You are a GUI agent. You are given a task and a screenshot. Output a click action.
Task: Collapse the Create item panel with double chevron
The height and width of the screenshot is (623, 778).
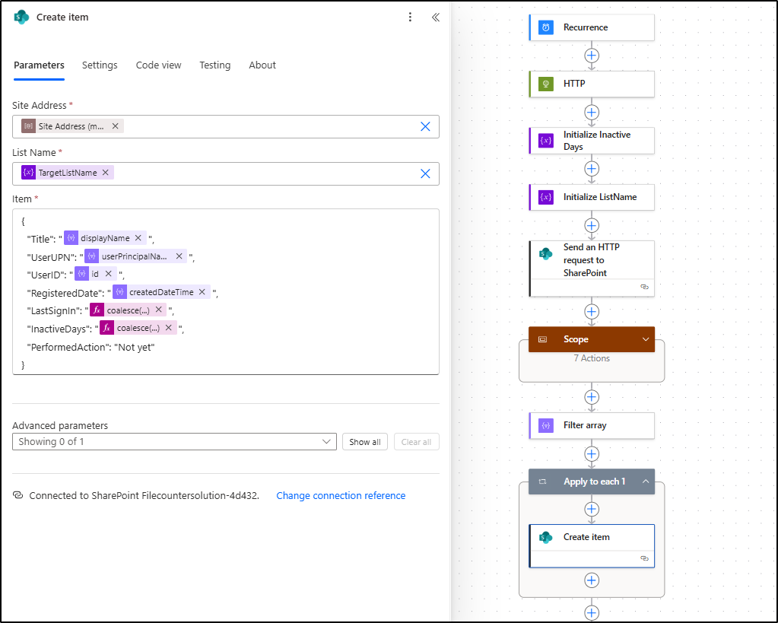click(x=435, y=16)
